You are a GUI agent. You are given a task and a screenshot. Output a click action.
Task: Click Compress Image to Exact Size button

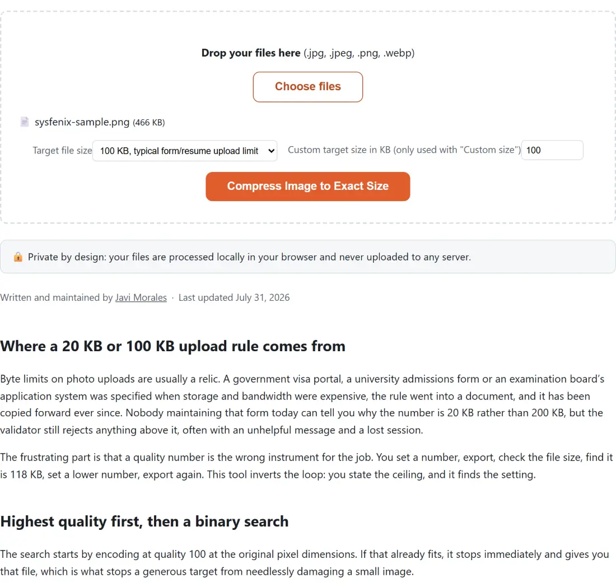(307, 186)
